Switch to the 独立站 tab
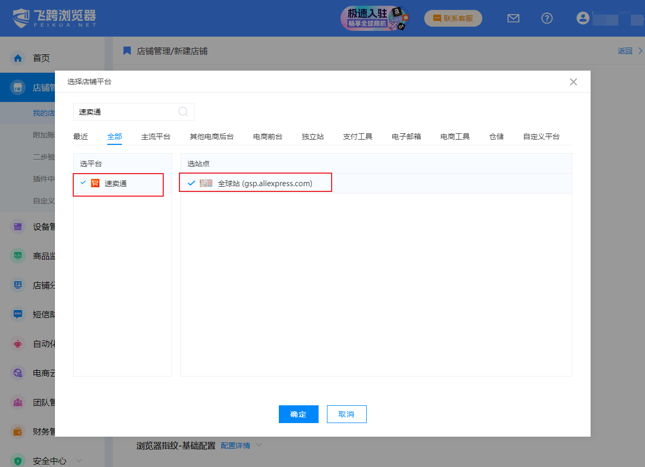 pyautogui.click(x=312, y=136)
